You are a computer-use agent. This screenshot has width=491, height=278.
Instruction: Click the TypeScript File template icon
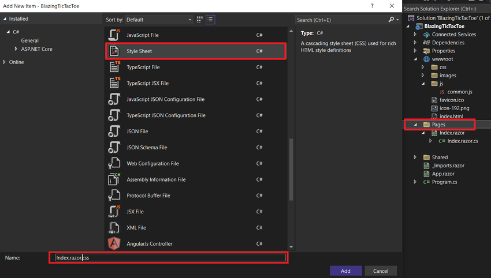pyautogui.click(x=114, y=67)
